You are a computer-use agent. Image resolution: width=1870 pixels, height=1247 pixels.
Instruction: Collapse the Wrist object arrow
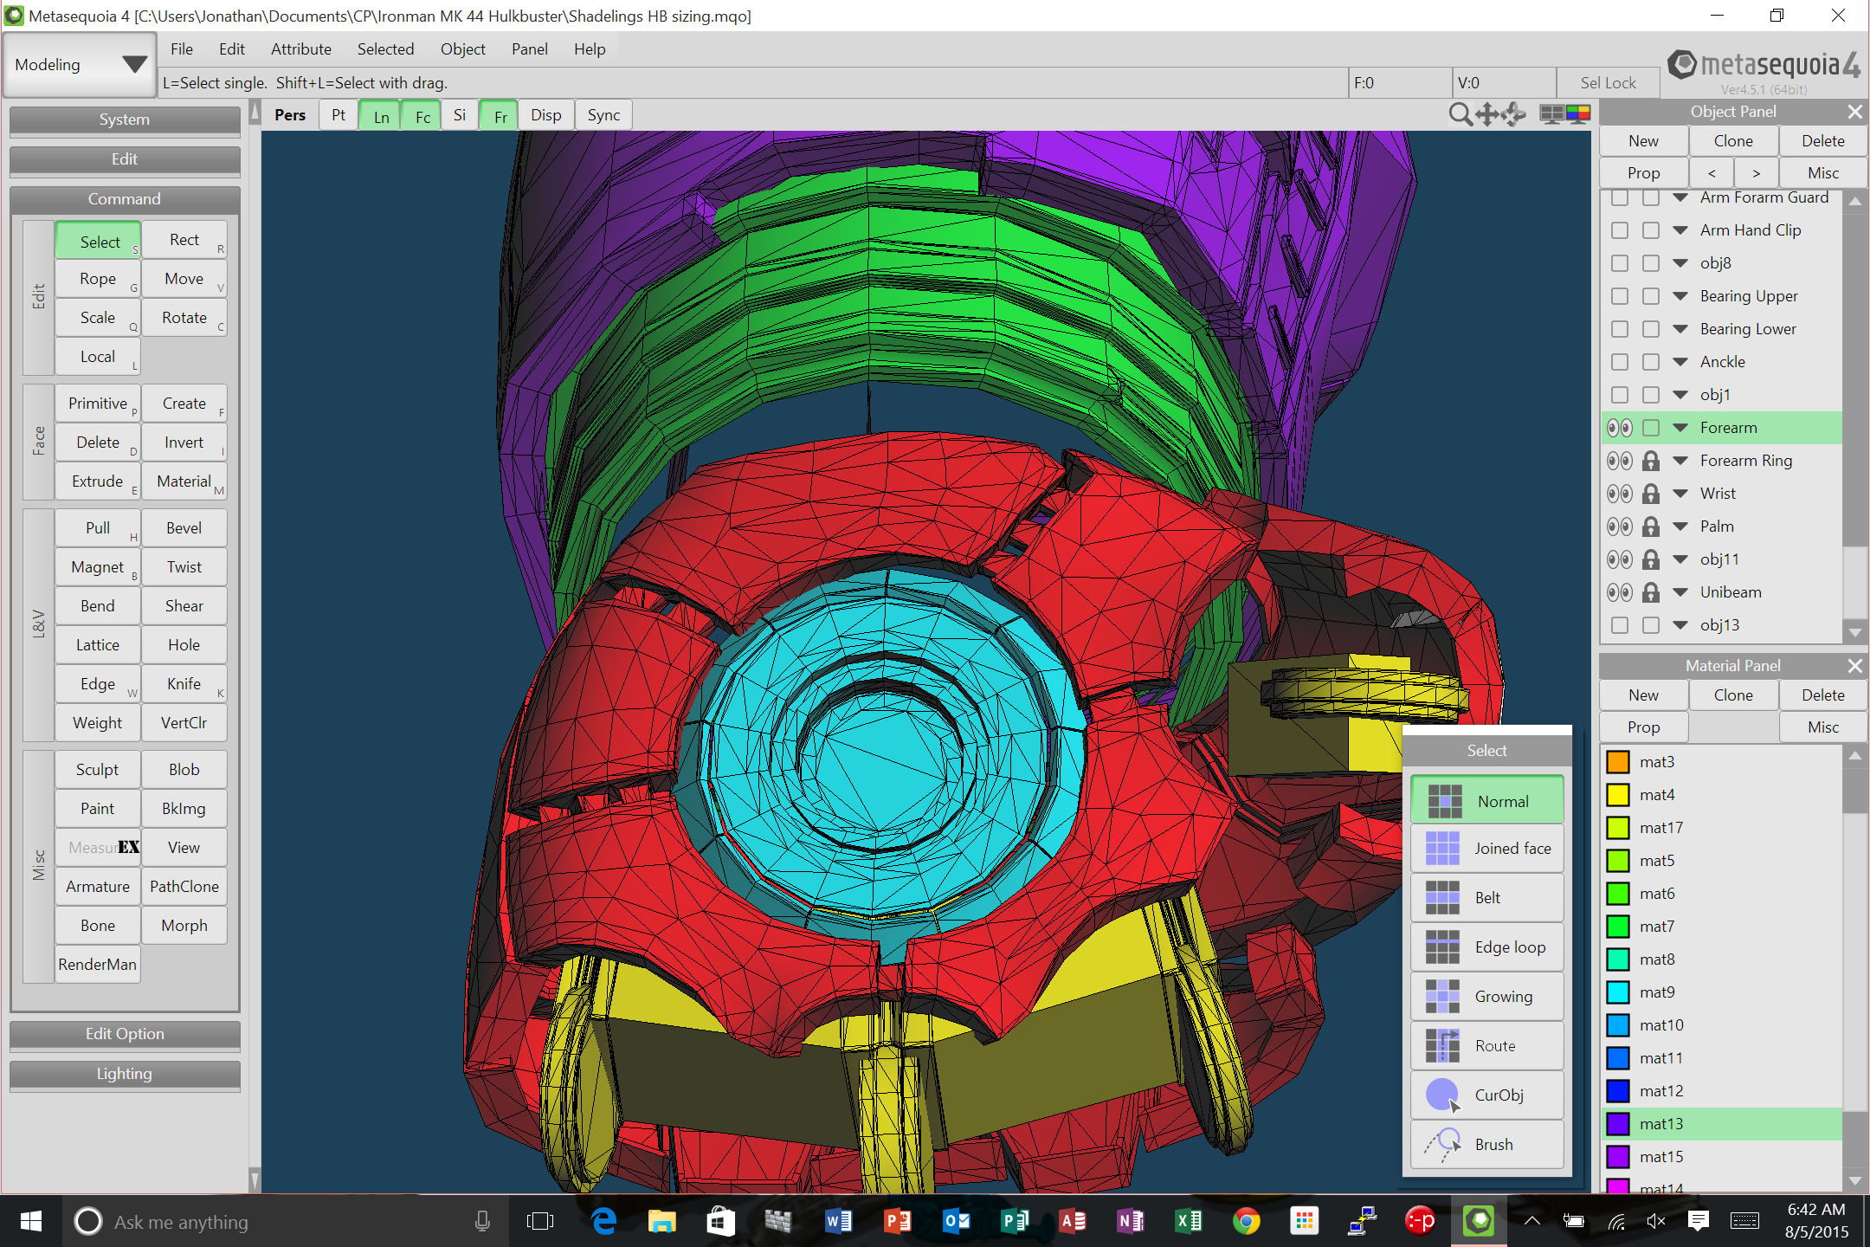(1680, 494)
